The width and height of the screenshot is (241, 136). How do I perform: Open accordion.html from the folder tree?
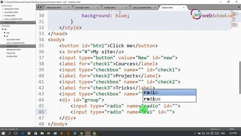13,39
